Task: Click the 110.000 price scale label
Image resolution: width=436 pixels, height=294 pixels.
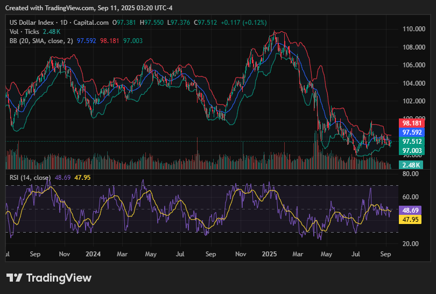Action: pos(414,29)
